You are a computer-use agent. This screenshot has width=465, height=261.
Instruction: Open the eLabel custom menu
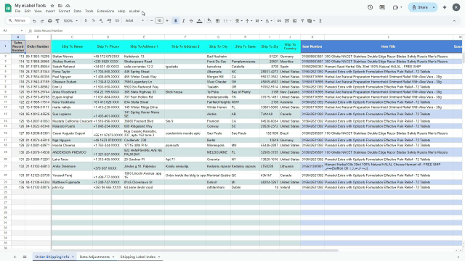134,12
